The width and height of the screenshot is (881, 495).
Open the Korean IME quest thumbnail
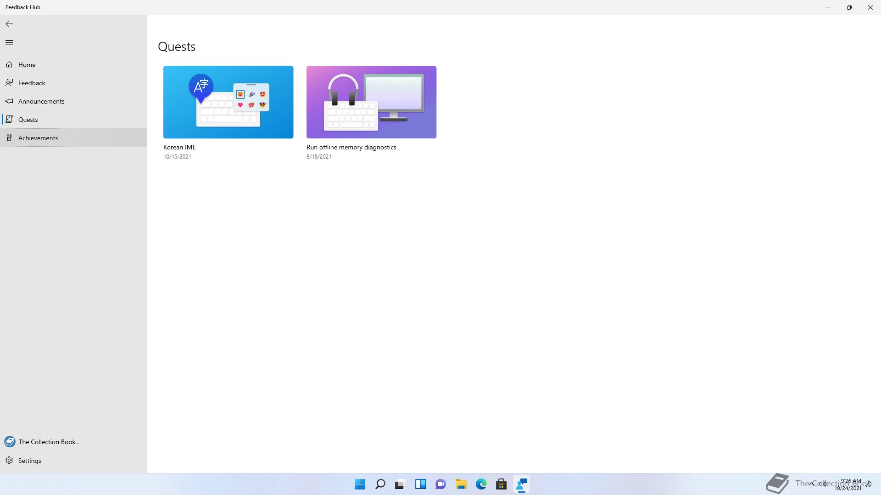(228, 102)
